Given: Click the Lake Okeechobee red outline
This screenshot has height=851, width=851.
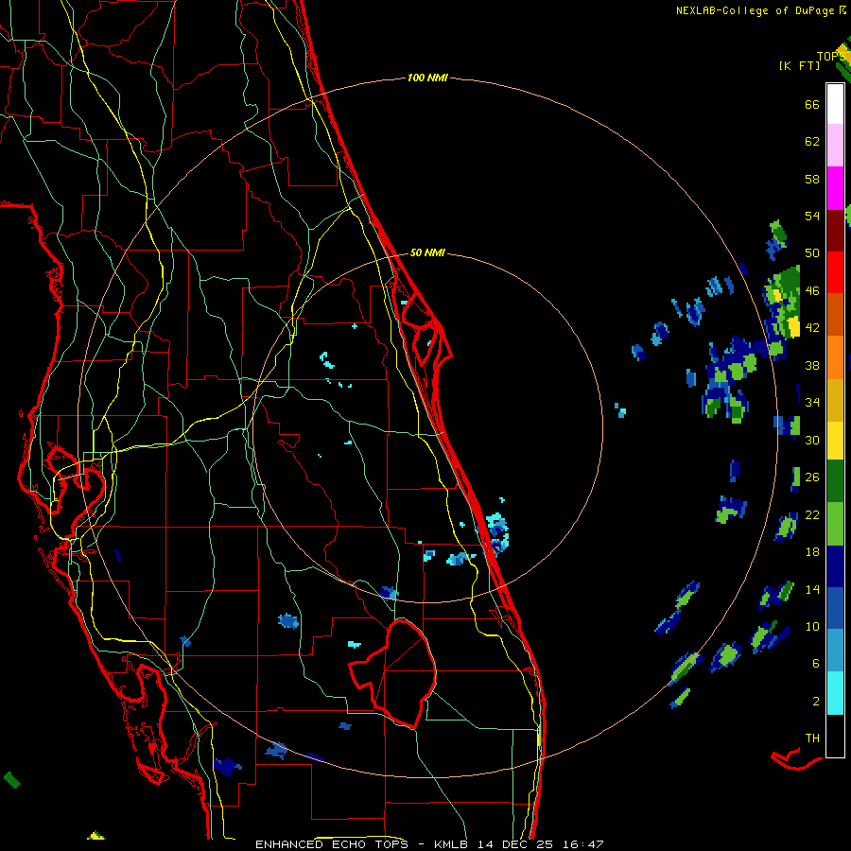Looking at the screenshot, I should pyautogui.click(x=393, y=673).
